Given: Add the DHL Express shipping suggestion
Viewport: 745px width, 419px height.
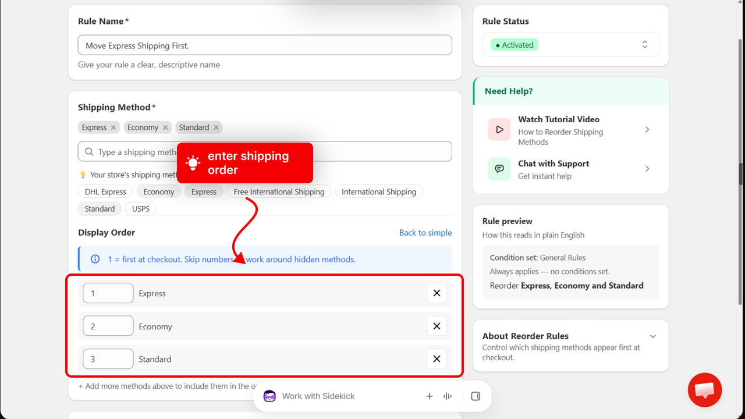Looking at the screenshot, I should [x=105, y=191].
